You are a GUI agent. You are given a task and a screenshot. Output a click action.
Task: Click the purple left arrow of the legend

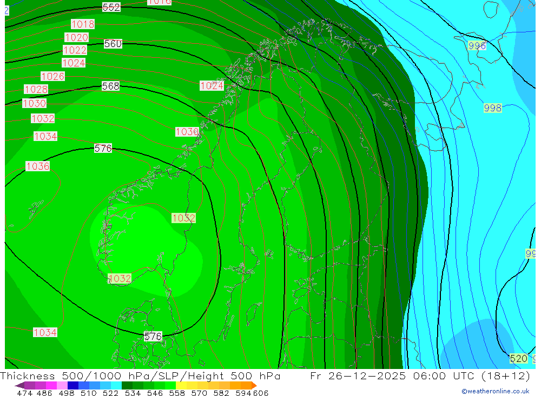19,385
